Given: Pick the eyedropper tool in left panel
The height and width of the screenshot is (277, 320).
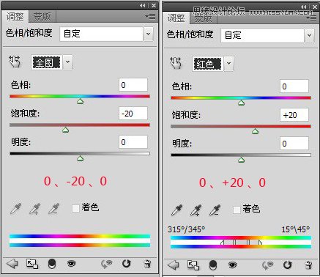Looking at the screenshot, I should tap(16, 209).
